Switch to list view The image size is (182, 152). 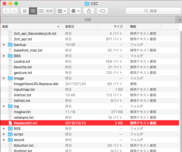[33, 11]
